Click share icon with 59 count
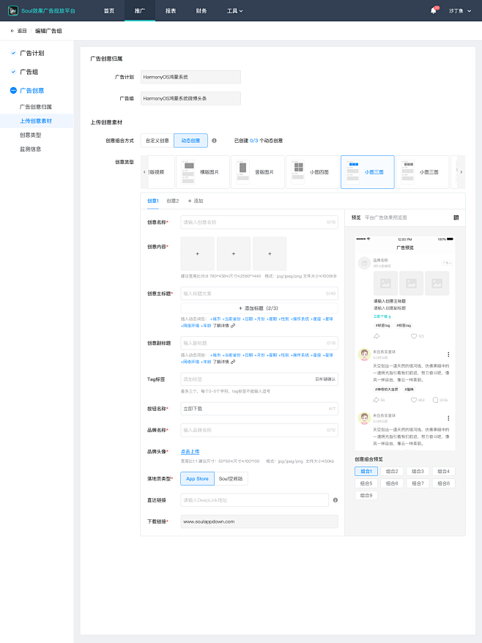The width and height of the screenshot is (482, 643). coord(376,400)
